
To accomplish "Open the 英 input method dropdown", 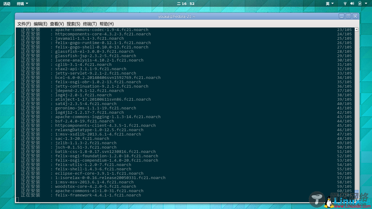I will [x=330, y=4].
